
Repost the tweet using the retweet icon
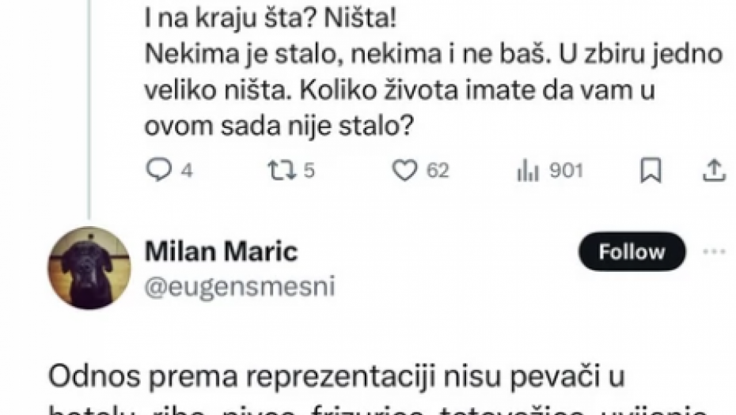283,171
